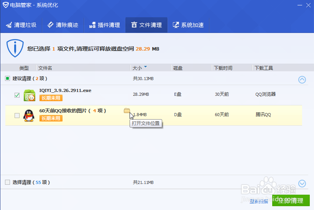Expand the 选择清理 section arrow

pyautogui.click(x=302, y=184)
